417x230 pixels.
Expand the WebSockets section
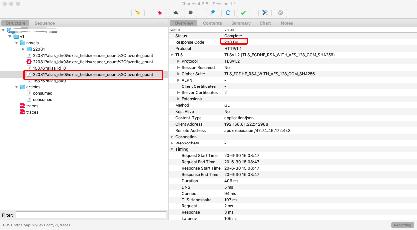pos(172,143)
